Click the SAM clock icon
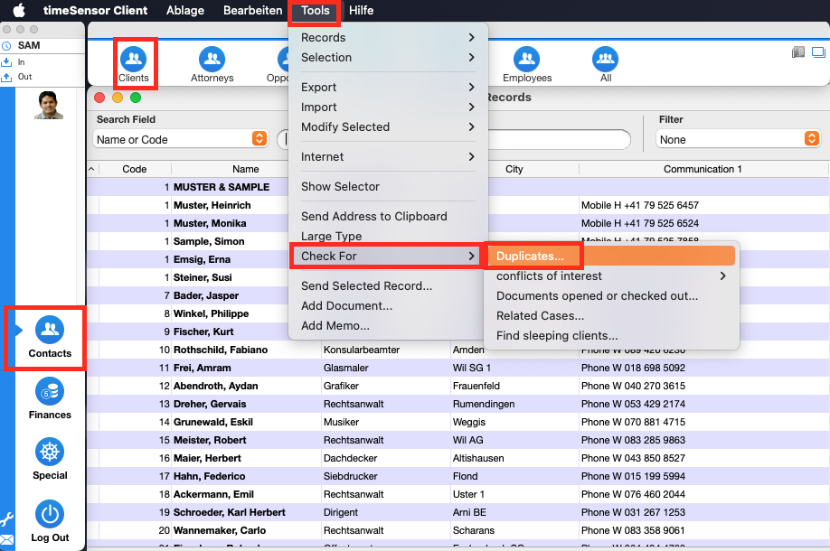 6,45
